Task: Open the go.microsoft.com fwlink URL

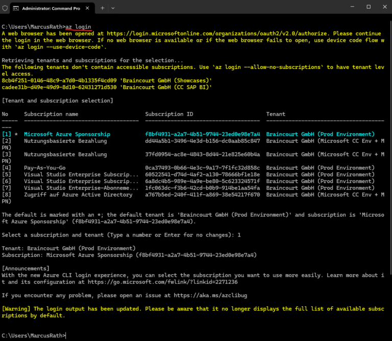Action: coord(162,282)
